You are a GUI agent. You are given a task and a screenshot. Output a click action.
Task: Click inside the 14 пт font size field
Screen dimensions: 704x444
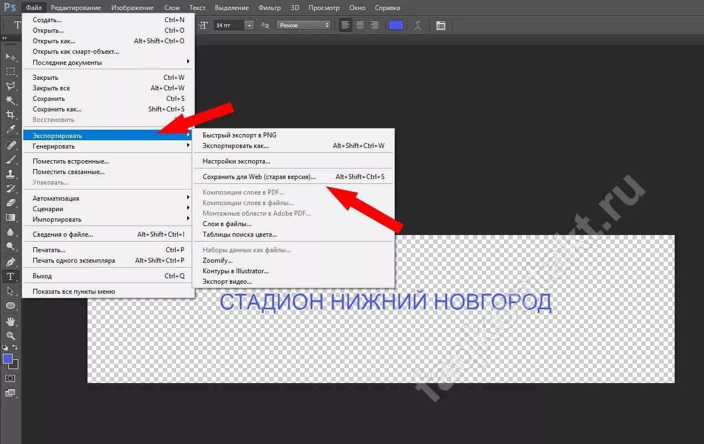(228, 25)
